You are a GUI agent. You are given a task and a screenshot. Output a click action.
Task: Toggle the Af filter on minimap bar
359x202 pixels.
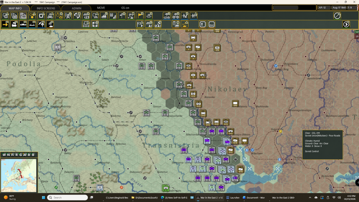(25, 155)
